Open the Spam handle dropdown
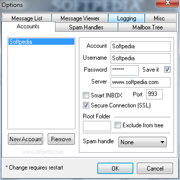Image resolution: width=180 pixels, height=180 pixels. (142, 142)
